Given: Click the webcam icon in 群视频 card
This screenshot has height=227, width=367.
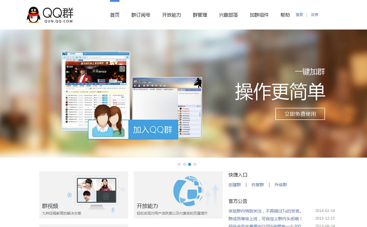Looking at the screenshot, I should [x=69, y=195].
